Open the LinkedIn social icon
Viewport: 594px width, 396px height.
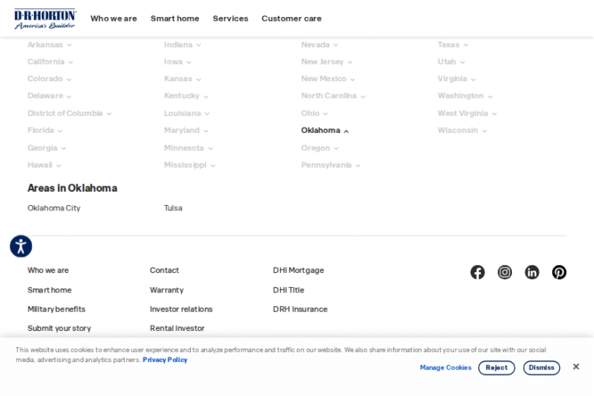[532, 272]
